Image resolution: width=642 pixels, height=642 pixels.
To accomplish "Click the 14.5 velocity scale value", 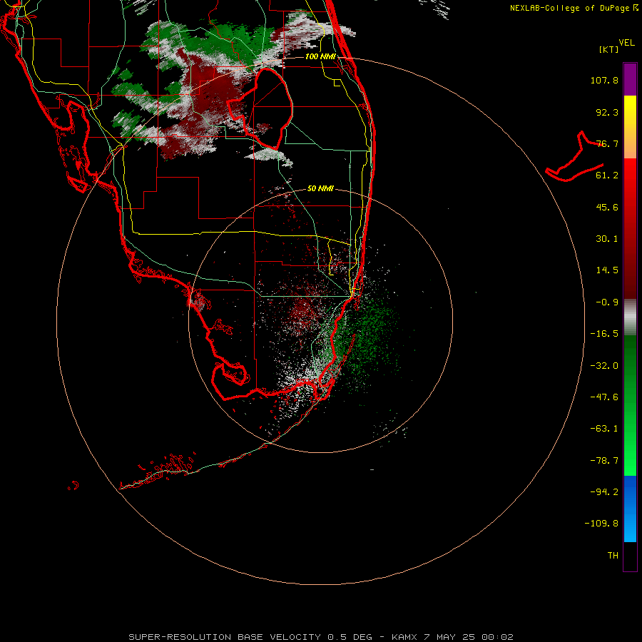I will (607, 270).
